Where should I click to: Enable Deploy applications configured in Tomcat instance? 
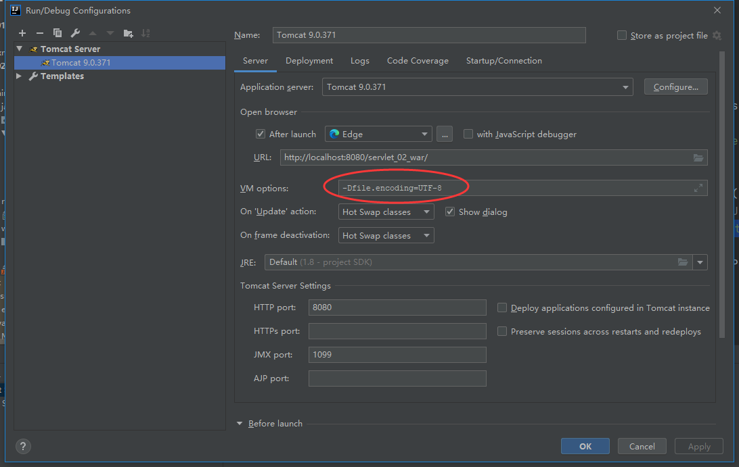(502, 308)
